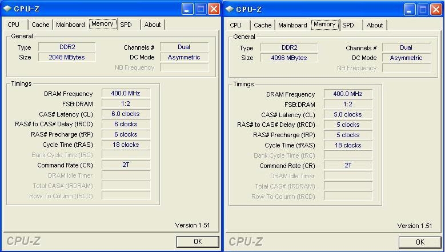Click the DDR2 type field in left window
This screenshot has height=252, width=445.
point(67,47)
